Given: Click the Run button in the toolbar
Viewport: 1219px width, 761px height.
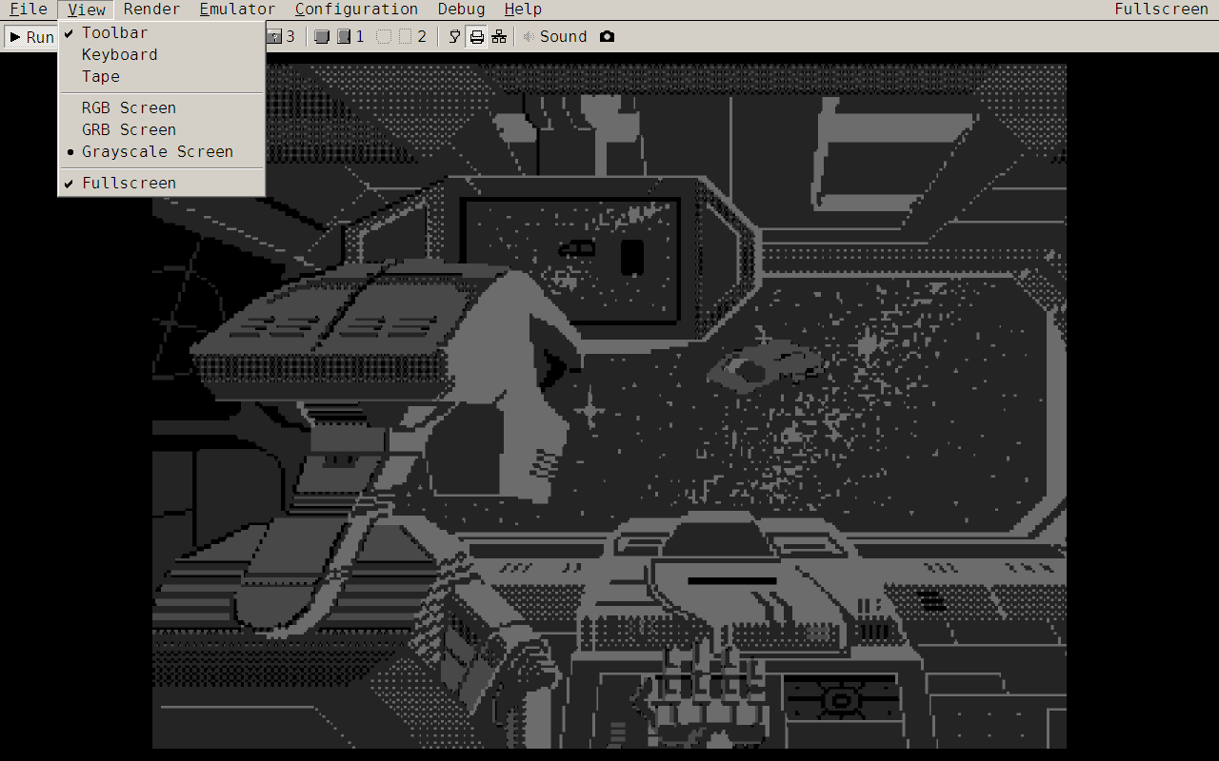Looking at the screenshot, I should point(32,37).
